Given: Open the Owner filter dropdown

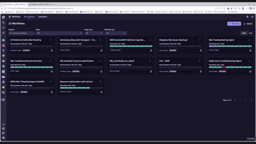Looking at the screenshot, I should [x=59, y=33].
